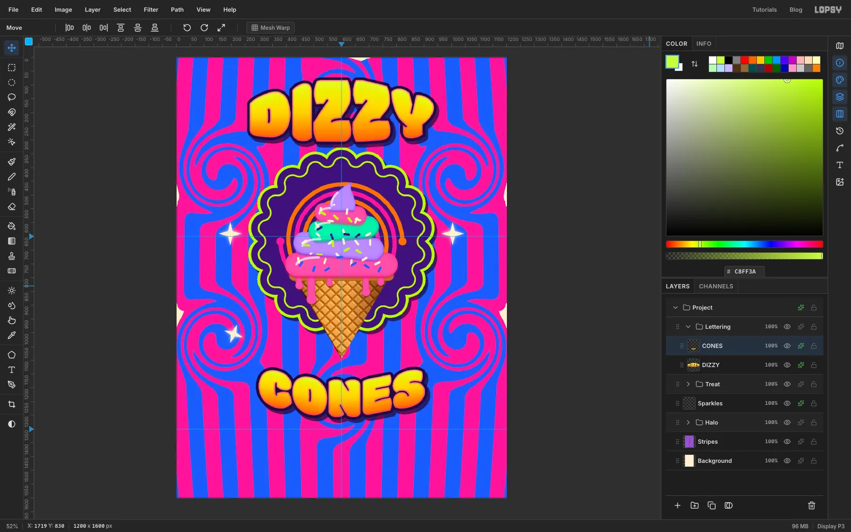Select the Lasso tool

coord(12,97)
